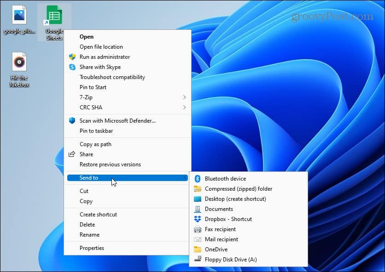Click the Run as administrator shield icon

tap(72, 57)
